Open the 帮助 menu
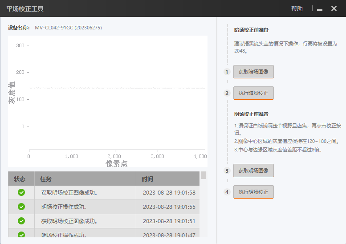Image resolution: width=346 pixels, height=244 pixels. pyautogui.click(x=297, y=8)
